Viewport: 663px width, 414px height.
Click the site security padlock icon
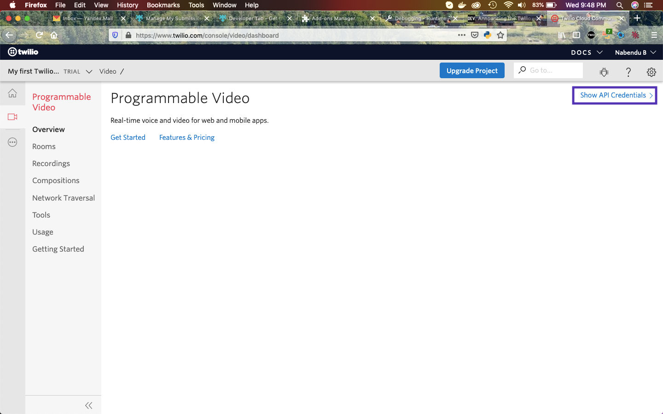pos(128,35)
